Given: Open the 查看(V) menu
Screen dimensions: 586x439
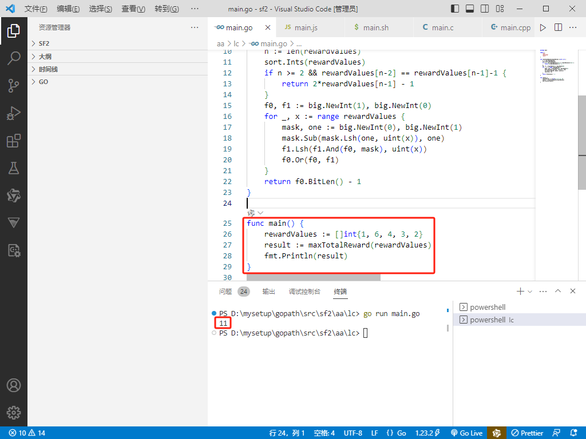Looking at the screenshot, I should [133, 9].
